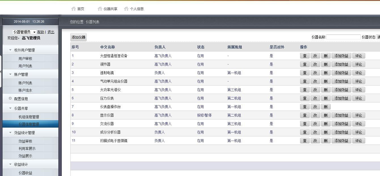This screenshot has height=176, width=380.
Task: Open 用户审核 in the sidebar
Action: (x=25, y=59)
